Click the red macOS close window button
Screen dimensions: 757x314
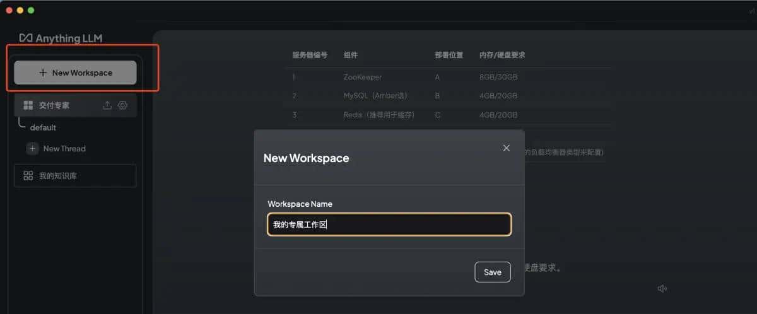click(x=9, y=11)
